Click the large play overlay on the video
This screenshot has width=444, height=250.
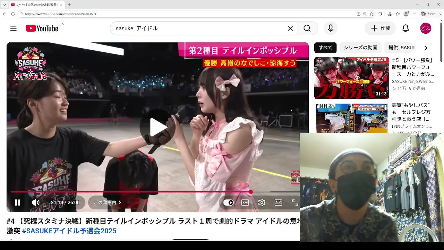click(x=157, y=127)
